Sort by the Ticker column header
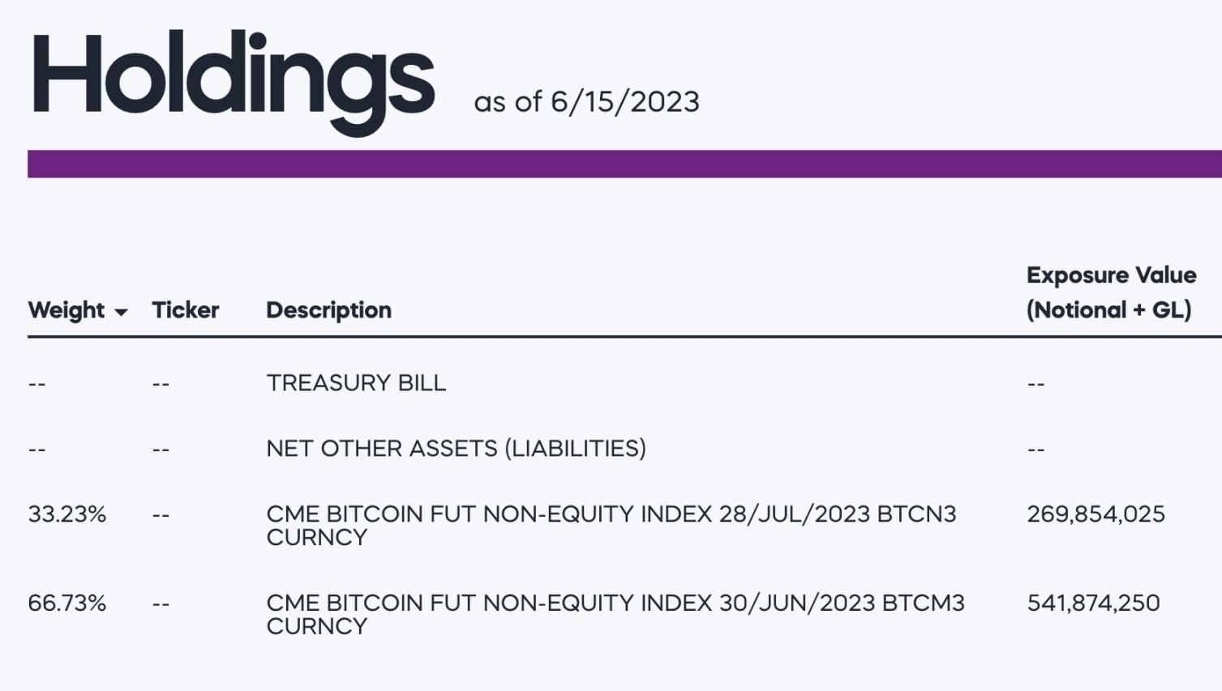Viewport: 1222px width, 691px height. point(186,310)
